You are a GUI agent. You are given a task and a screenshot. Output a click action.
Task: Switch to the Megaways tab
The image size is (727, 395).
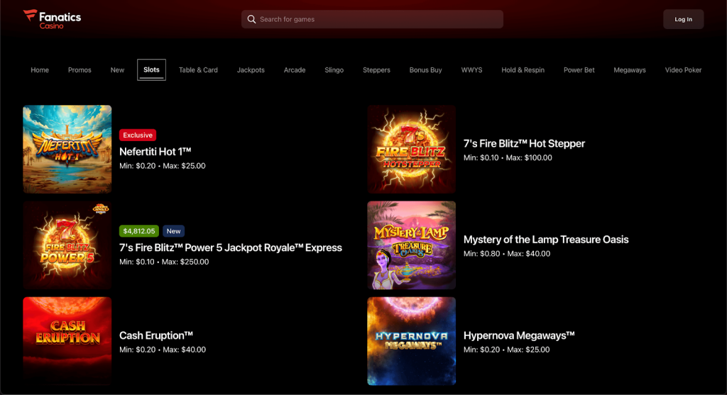[x=630, y=70]
